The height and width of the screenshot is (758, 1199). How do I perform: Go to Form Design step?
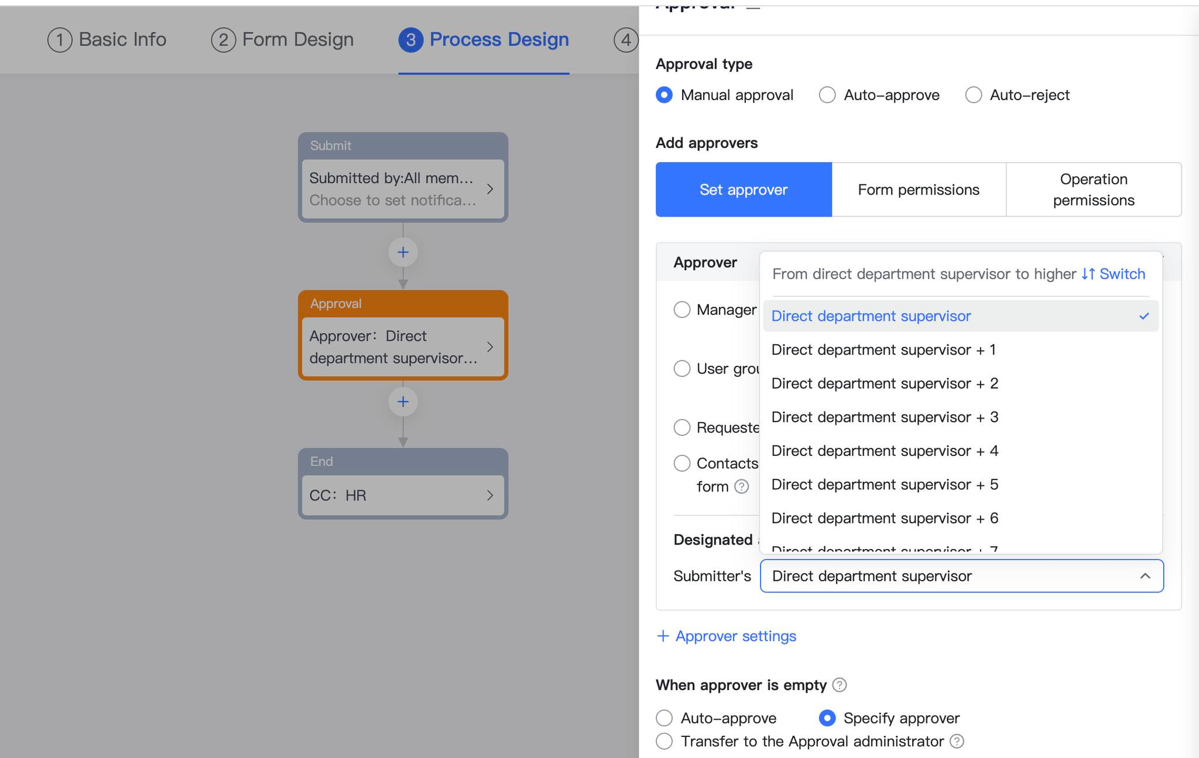pos(282,40)
